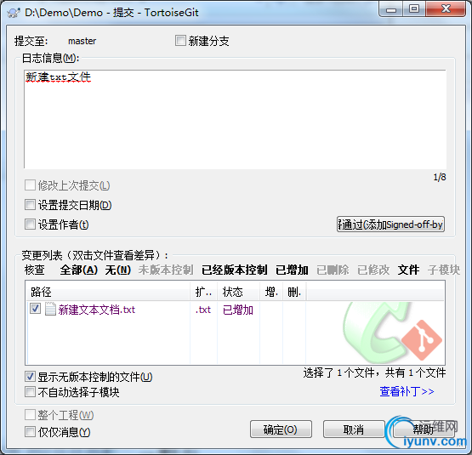Open the 查看补丁>> link
The image size is (472, 455).
click(x=407, y=391)
